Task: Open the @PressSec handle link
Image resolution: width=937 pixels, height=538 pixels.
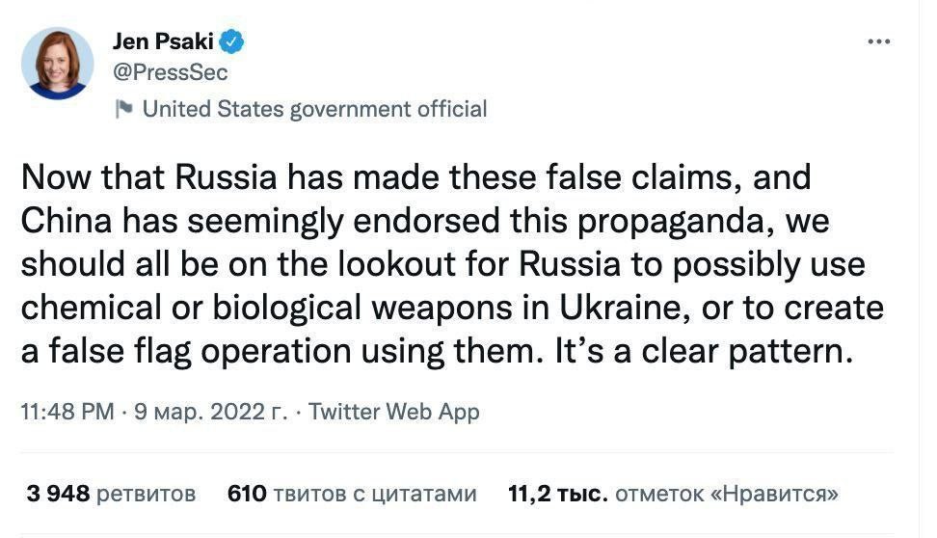Action: click(171, 72)
